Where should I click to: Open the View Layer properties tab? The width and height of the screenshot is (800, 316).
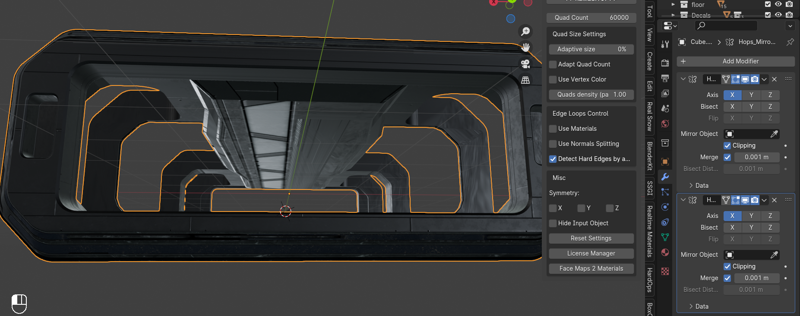tap(665, 93)
